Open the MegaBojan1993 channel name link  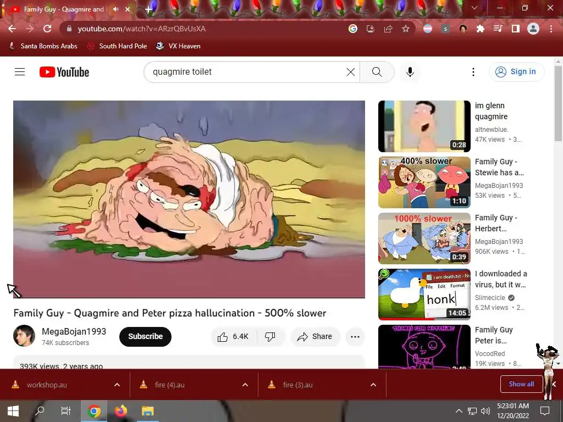tap(74, 331)
